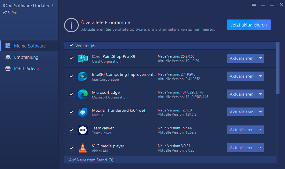
Task: Click Aktualisieren for TeamViewer
Action: 242,130
